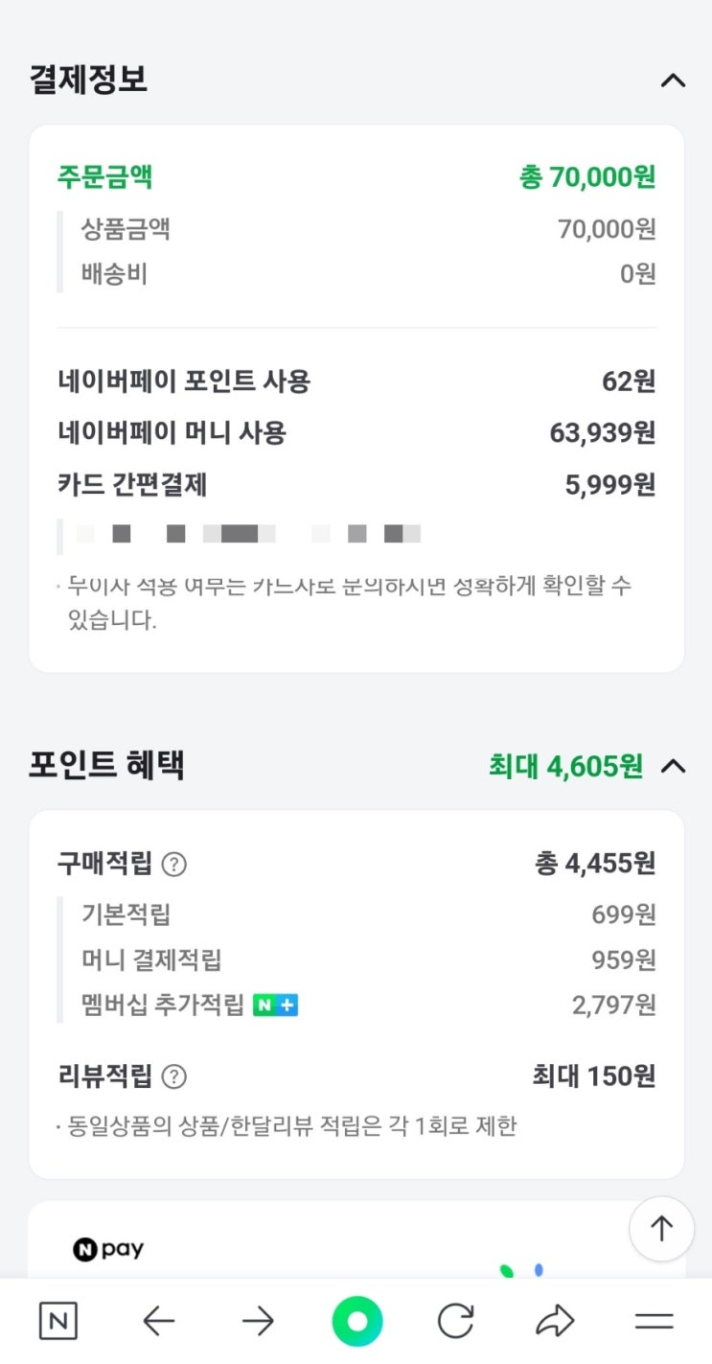Collapse the 결제정보 section chevron

coord(673,81)
